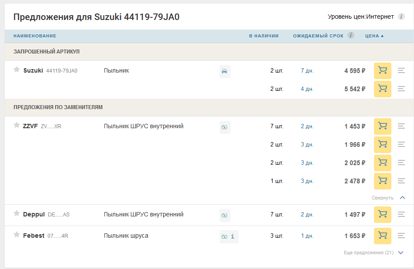Click Наименование column header
Viewport: 414px width, 269px height.
35,36
